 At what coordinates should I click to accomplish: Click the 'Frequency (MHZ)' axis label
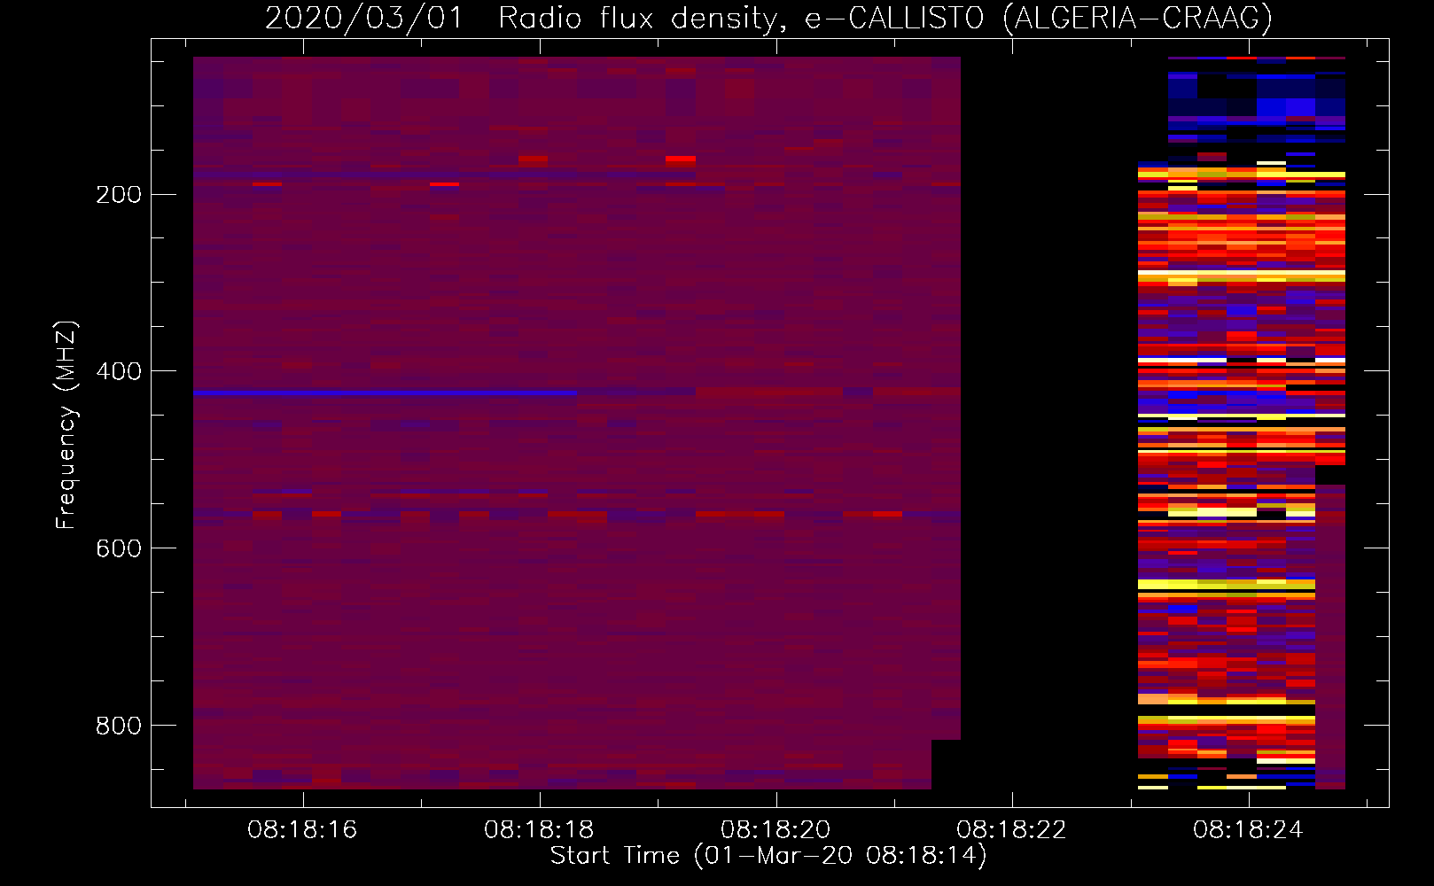tap(66, 425)
